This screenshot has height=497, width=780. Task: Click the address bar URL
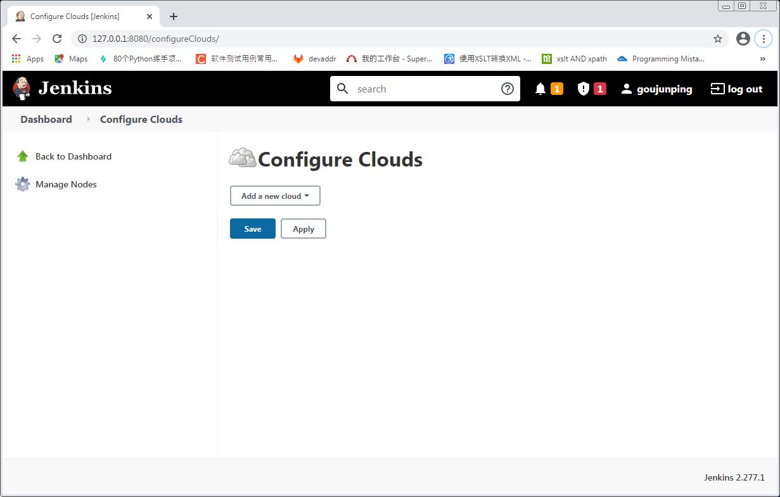pos(156,39)
